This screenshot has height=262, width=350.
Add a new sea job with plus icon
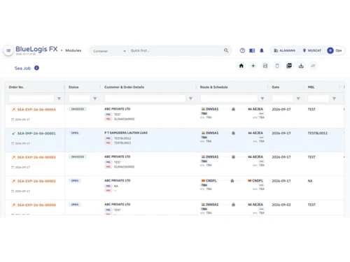(x=253, y=66)
